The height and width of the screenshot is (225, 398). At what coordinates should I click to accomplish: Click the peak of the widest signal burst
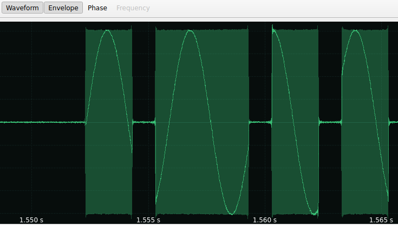pos(190,30)
